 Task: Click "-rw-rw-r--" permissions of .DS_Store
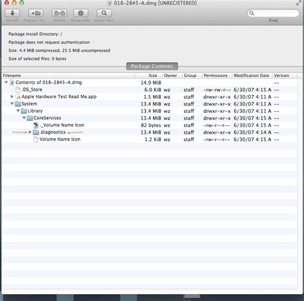tap(217, 90)
